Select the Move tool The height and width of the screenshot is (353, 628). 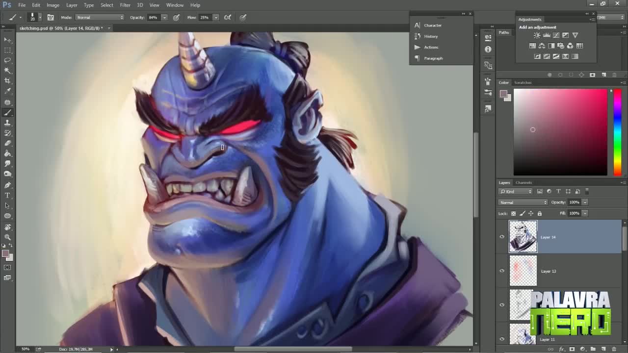pos(7,40)
